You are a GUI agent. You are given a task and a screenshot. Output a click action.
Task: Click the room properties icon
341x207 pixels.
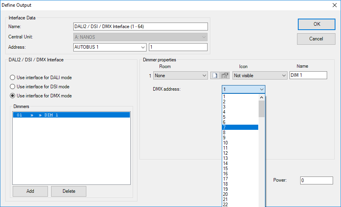(225, 75)
